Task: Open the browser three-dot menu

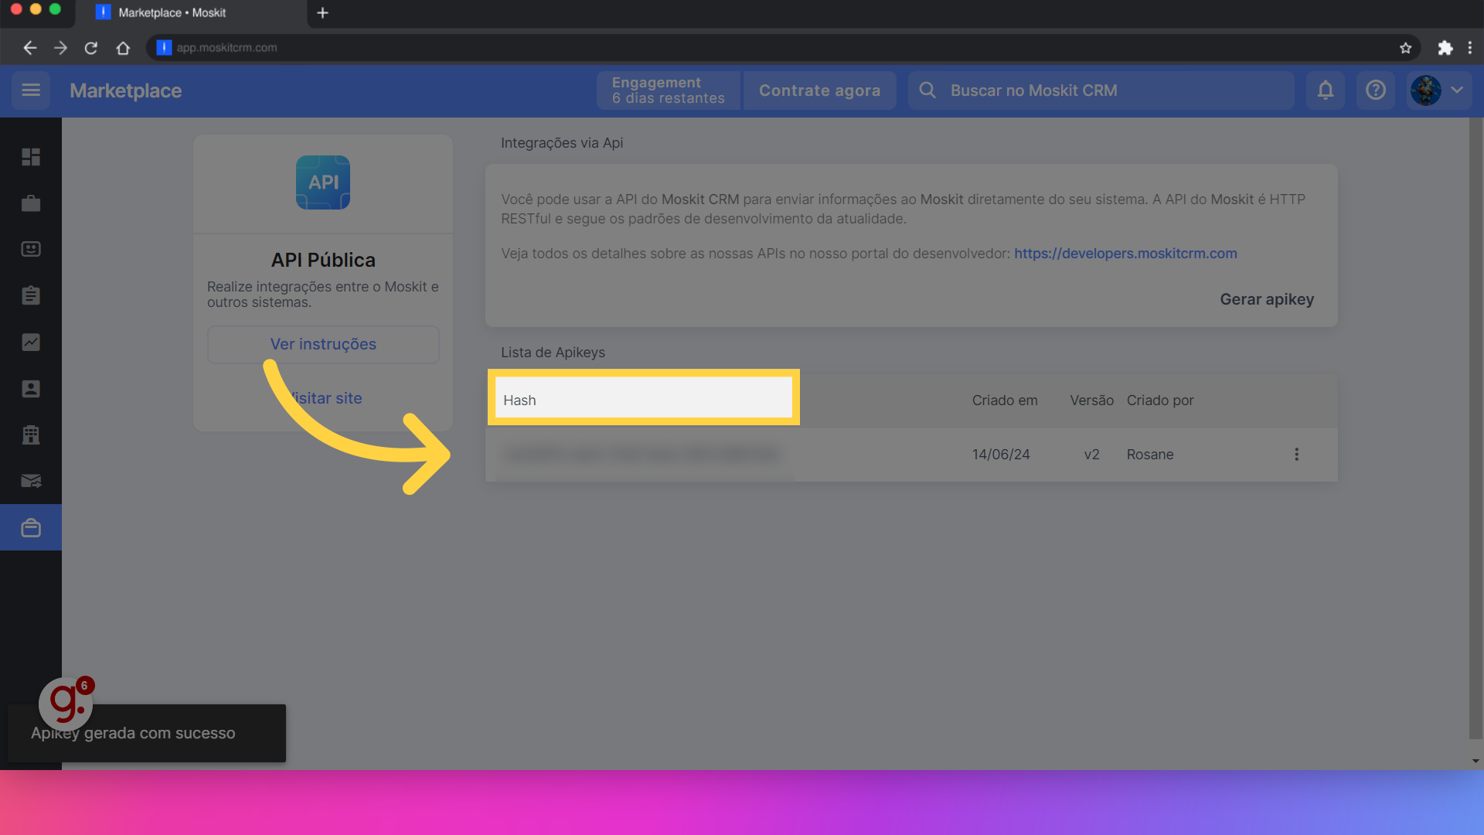Action: [1470, 48]
